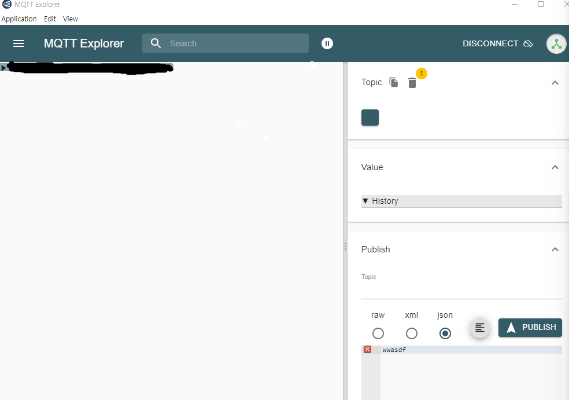
Task: Select the raw payload format
Action: coord(378,333)
